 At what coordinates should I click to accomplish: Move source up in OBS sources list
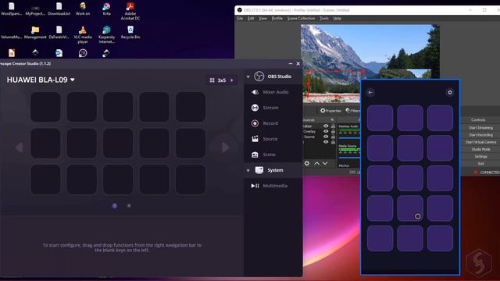click(x=316, y=163)
